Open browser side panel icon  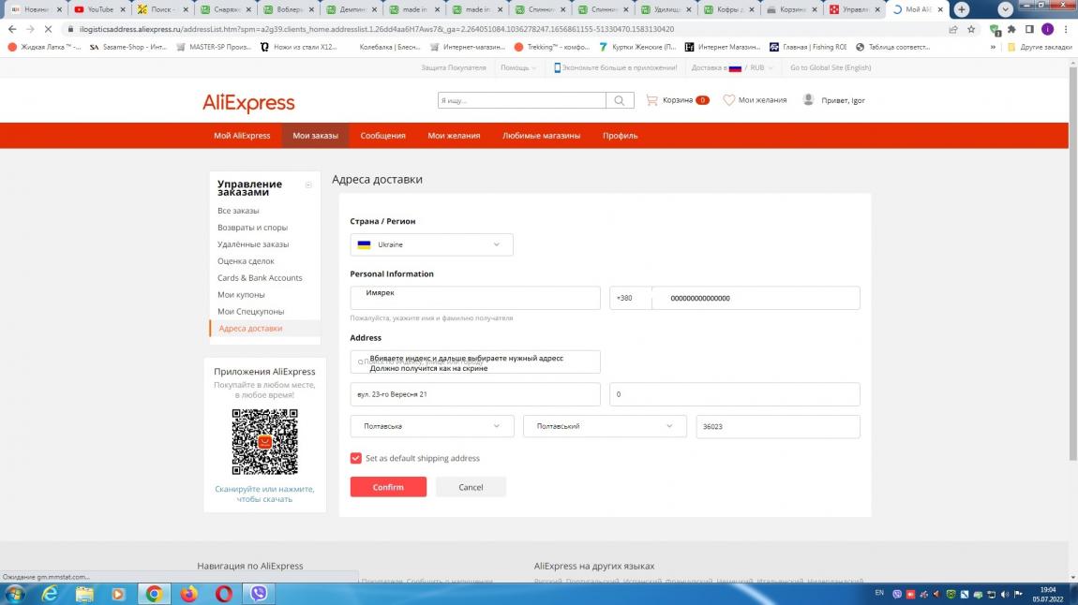[x=1029, y=29]
